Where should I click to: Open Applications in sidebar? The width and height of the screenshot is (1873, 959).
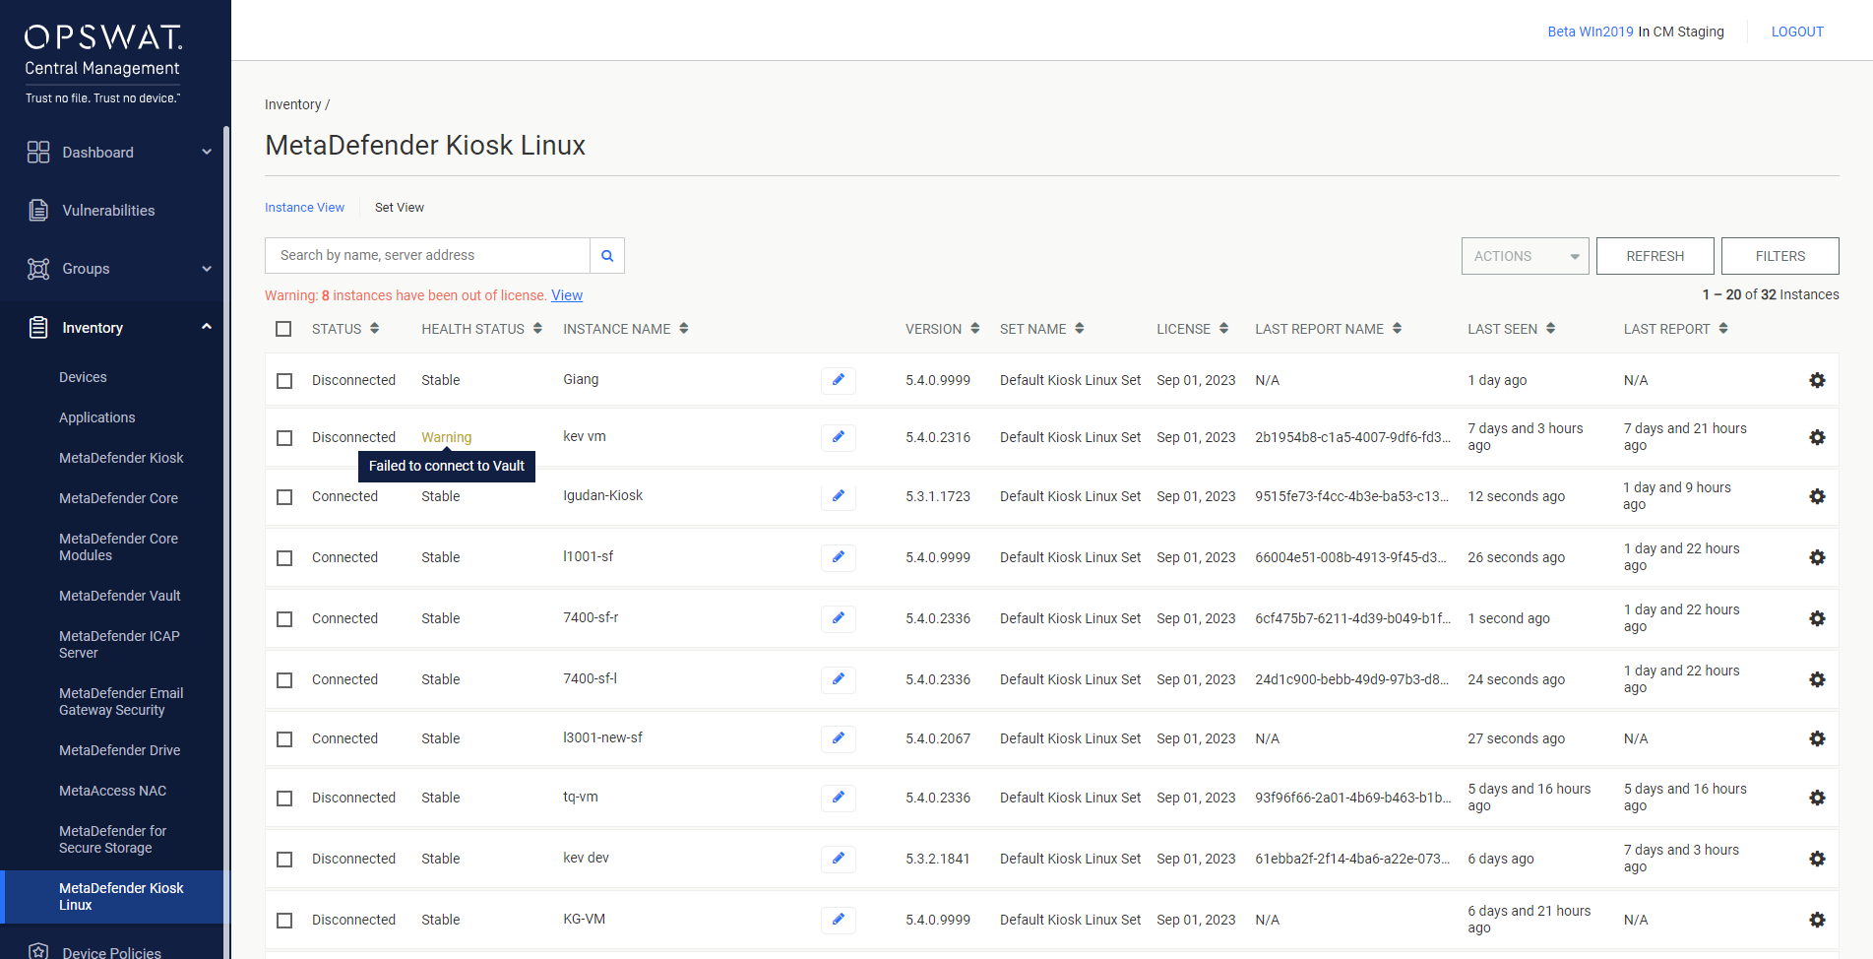click(97, 417)
